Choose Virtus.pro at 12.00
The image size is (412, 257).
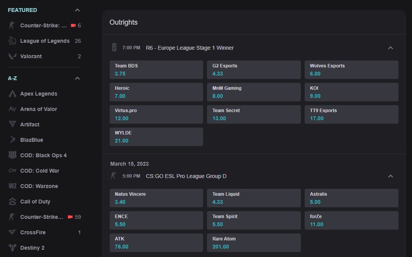click(156, 114)
